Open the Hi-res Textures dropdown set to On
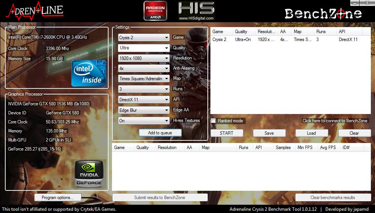 pyautogui.click(x=144, y=121)
